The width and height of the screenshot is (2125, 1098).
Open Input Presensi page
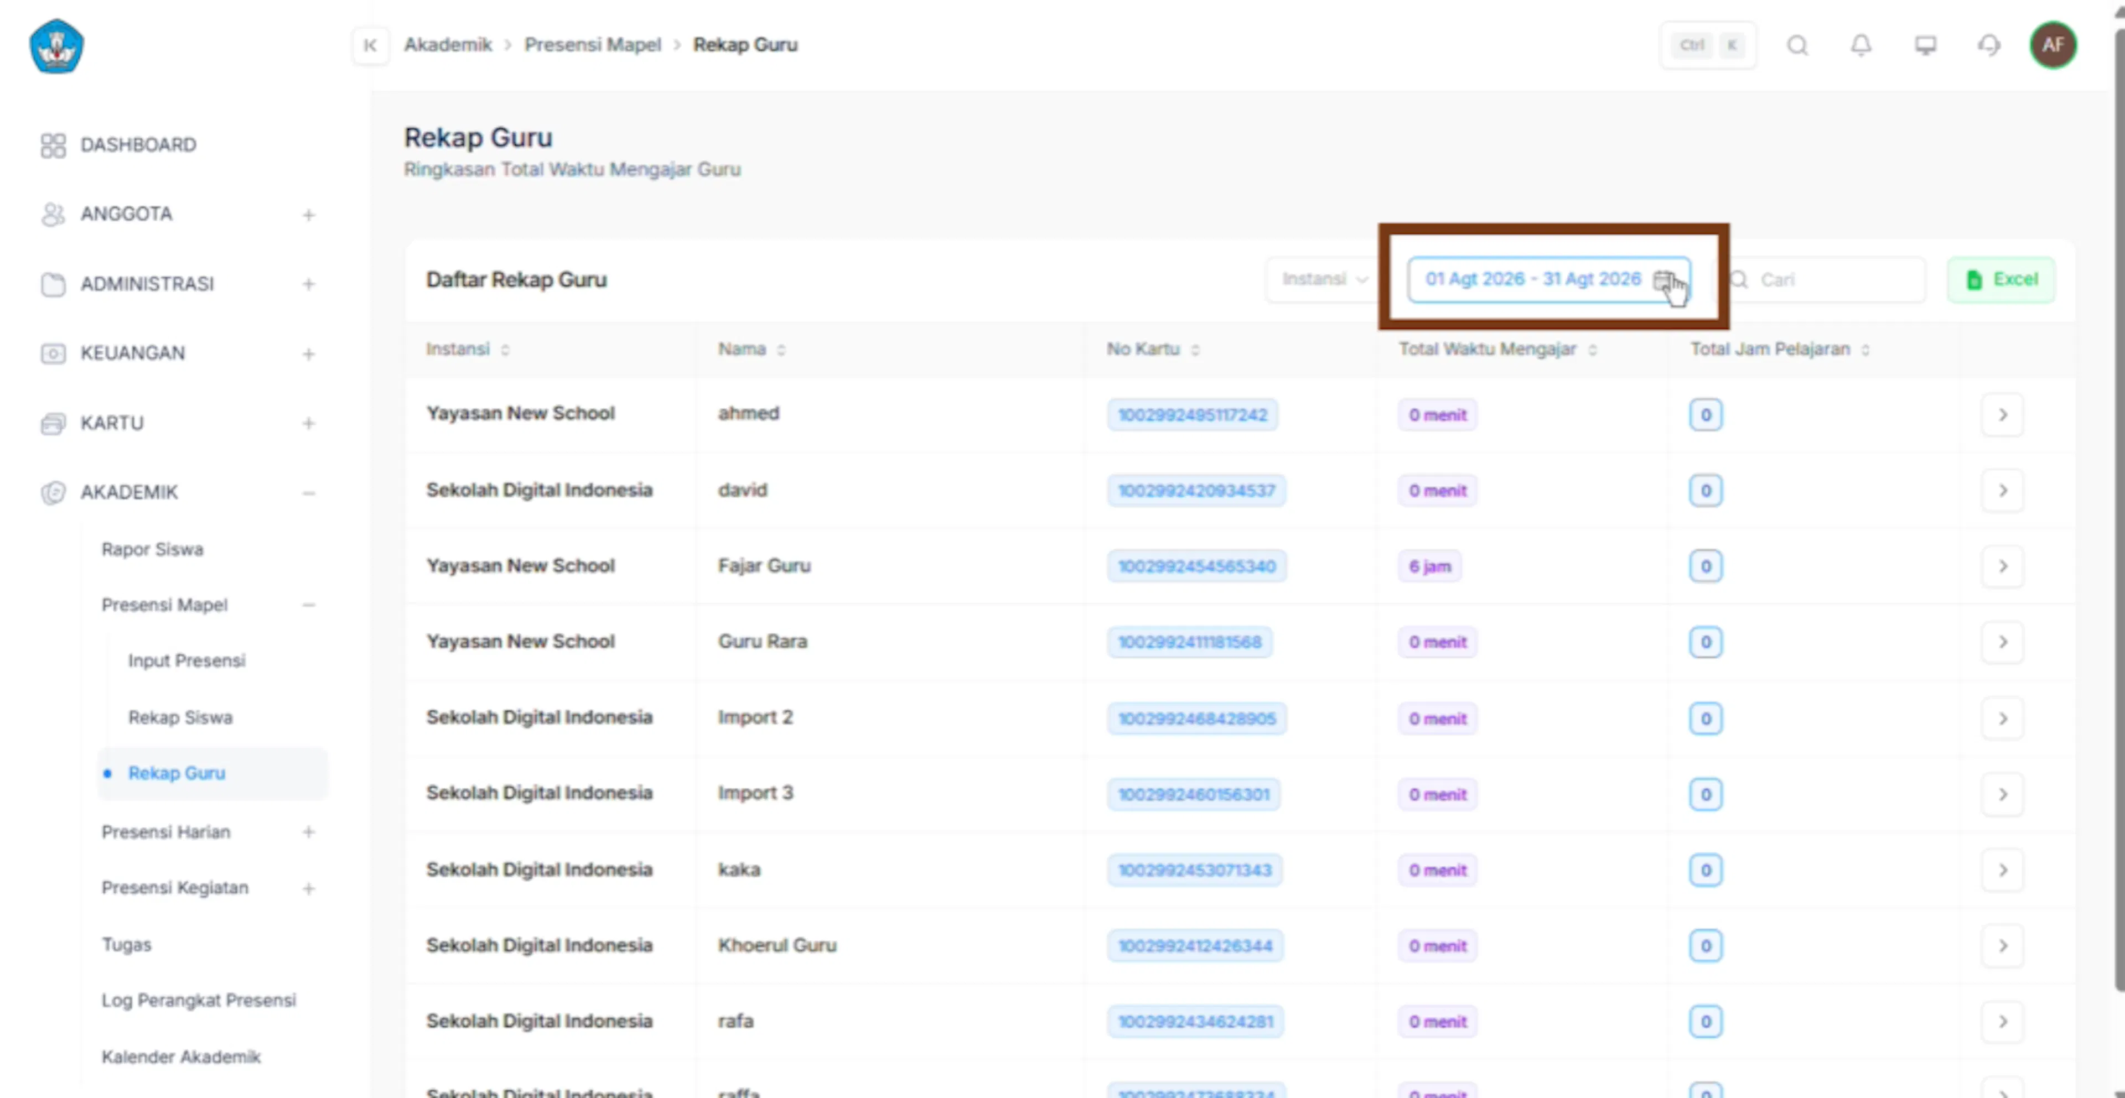pyautogui.click(x=187, y=661)
